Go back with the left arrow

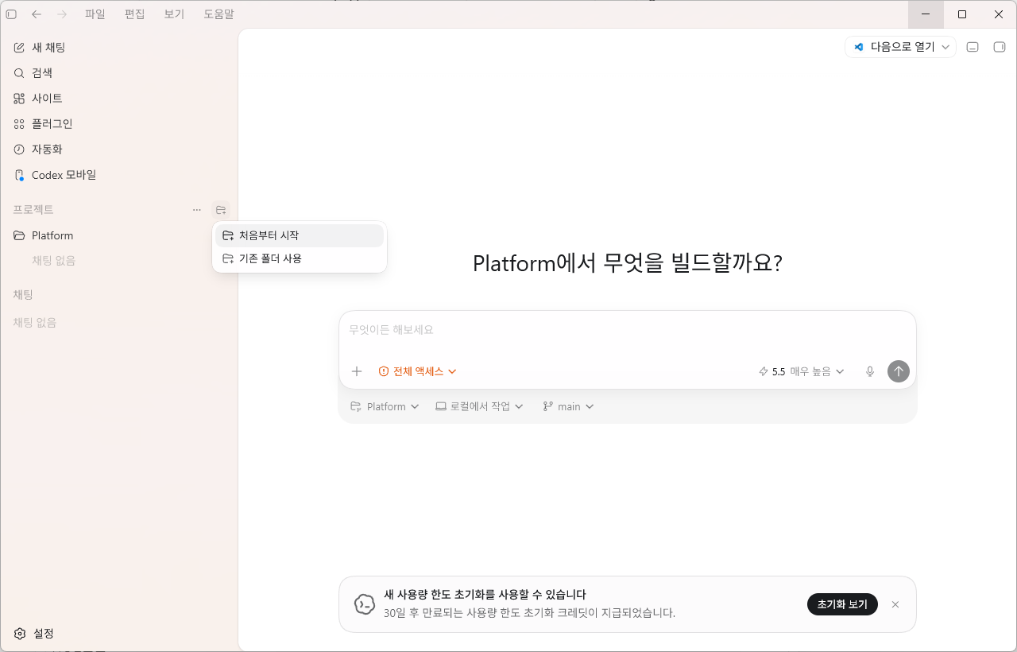coord(37,14)
